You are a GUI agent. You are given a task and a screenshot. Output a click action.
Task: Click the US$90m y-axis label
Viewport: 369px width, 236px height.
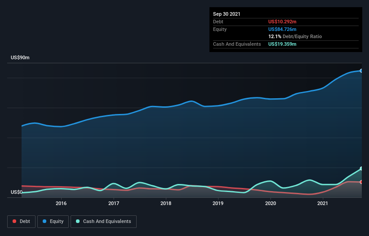[x=20, y=57]
